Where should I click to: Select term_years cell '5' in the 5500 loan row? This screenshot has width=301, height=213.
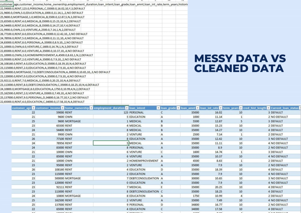[233, 121]
